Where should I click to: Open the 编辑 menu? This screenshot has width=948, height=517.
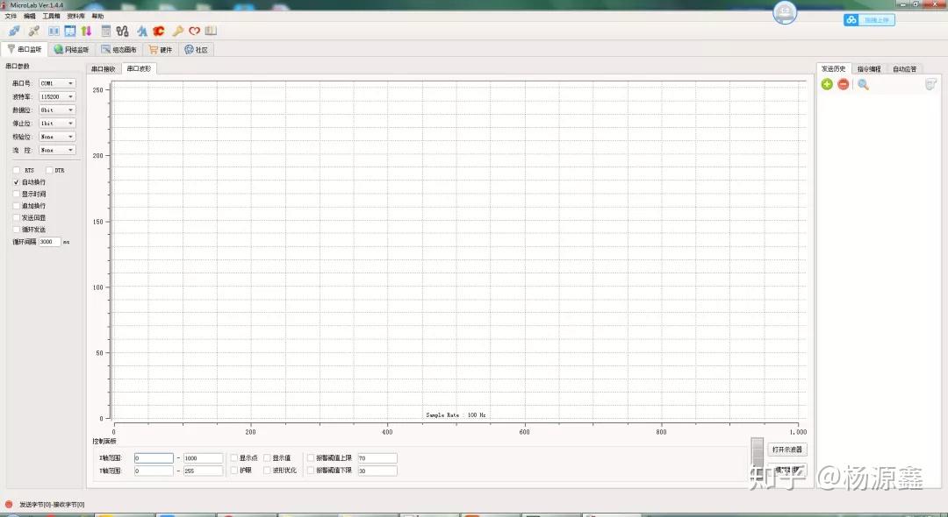[30, 17]
